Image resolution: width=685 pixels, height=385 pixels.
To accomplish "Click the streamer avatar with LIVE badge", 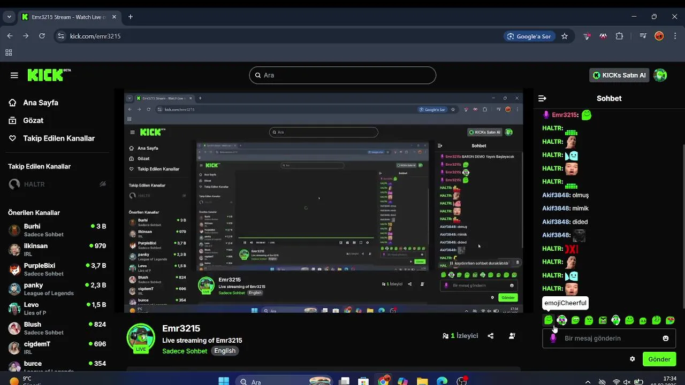I will point(141,338).
